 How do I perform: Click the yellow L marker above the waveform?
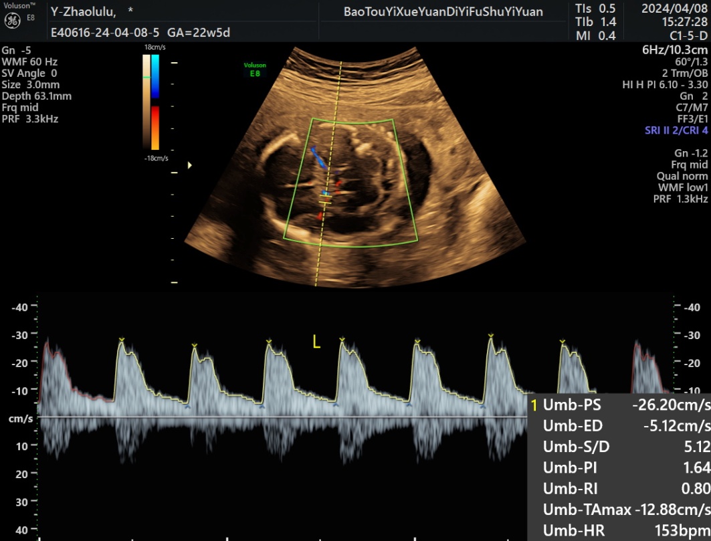click(x=316, y=342)
